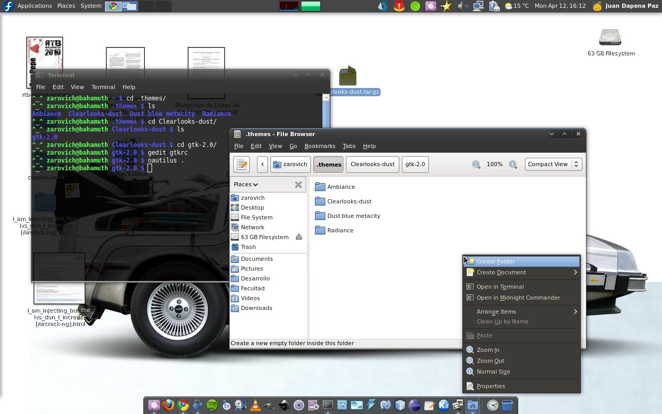Launch VLC from the dock

[x=255, y=405]
